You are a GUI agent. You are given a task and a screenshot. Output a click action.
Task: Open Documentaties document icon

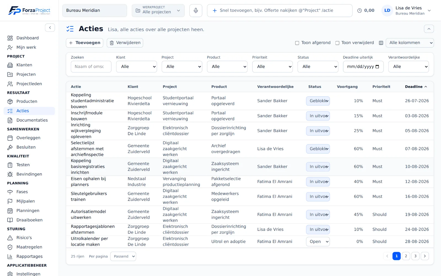[x=10, y=120]
